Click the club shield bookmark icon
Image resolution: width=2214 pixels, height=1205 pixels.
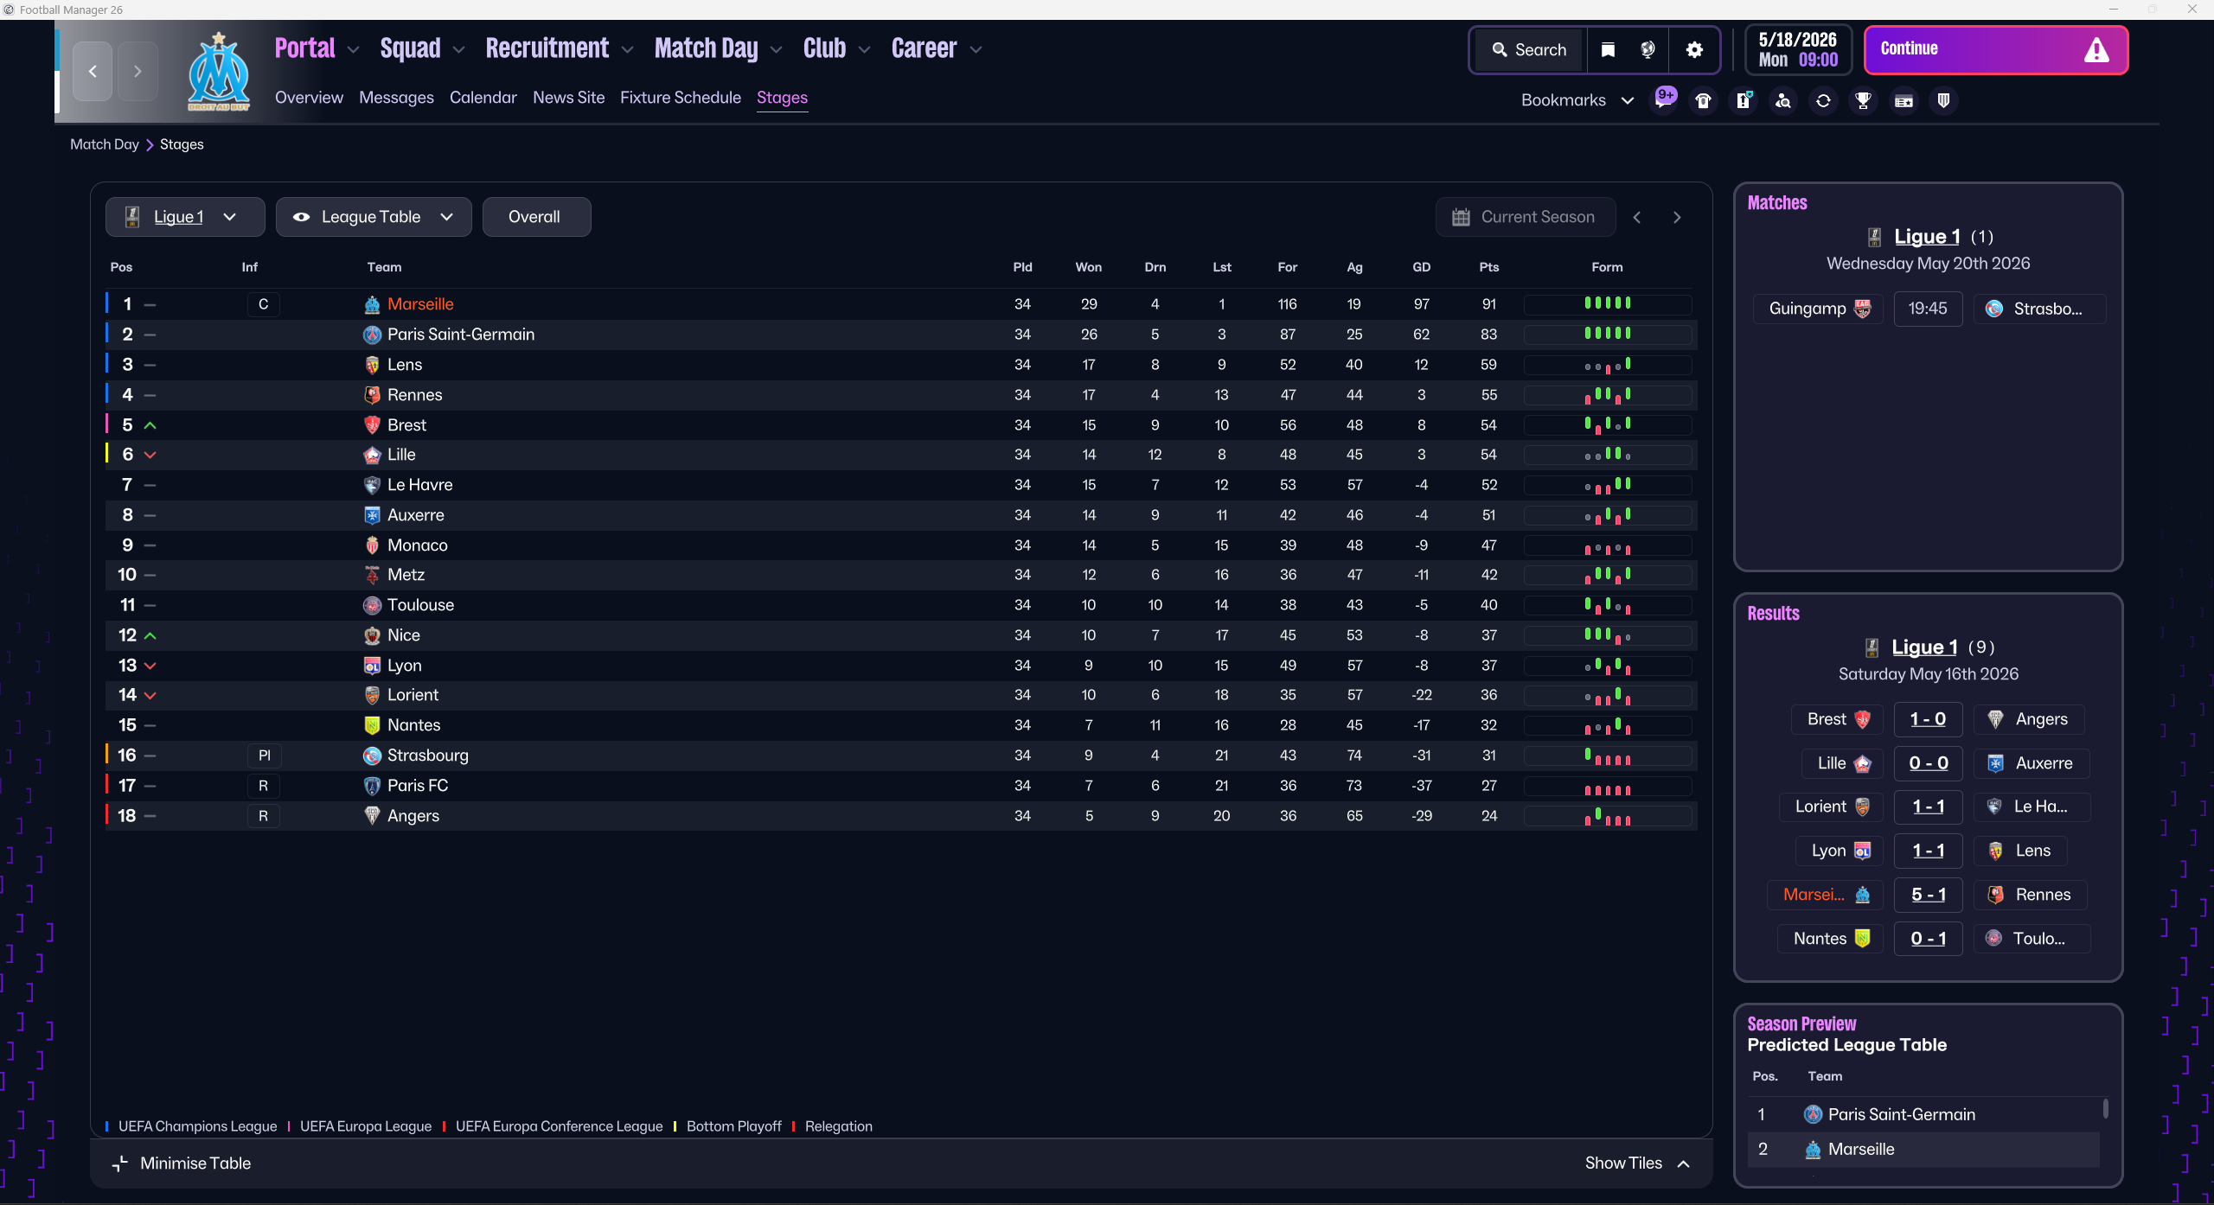coord(1943,101)
